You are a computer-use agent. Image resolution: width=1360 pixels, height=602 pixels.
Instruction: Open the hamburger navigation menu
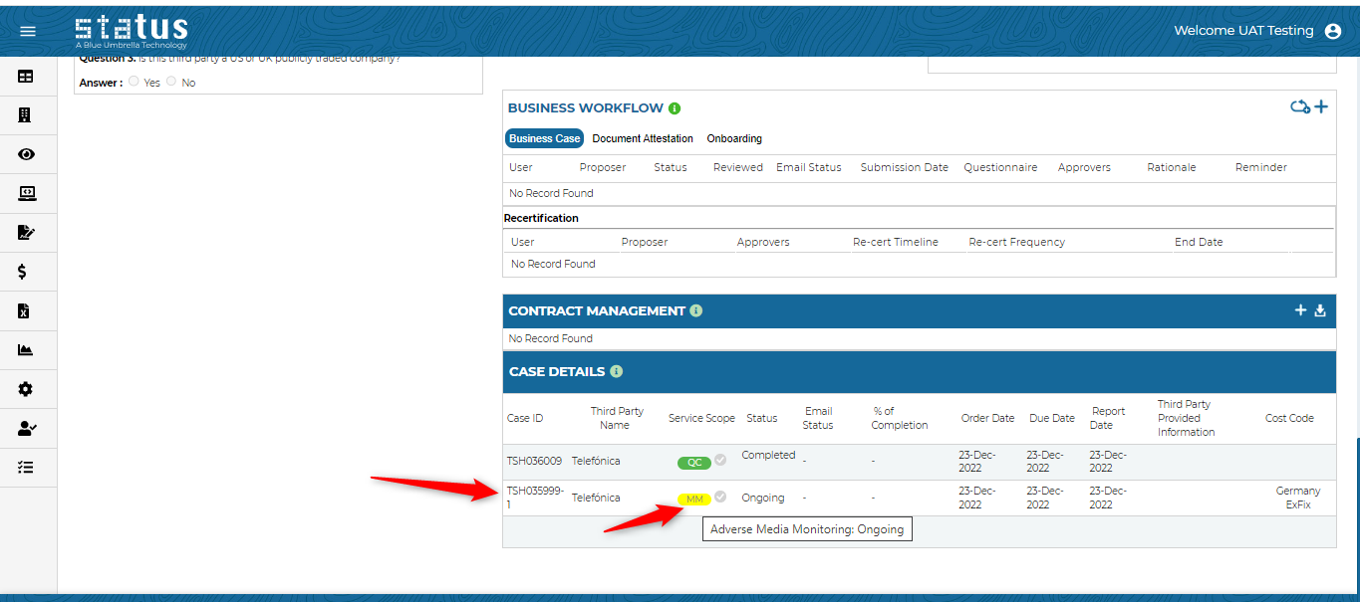tap(28, 31)
